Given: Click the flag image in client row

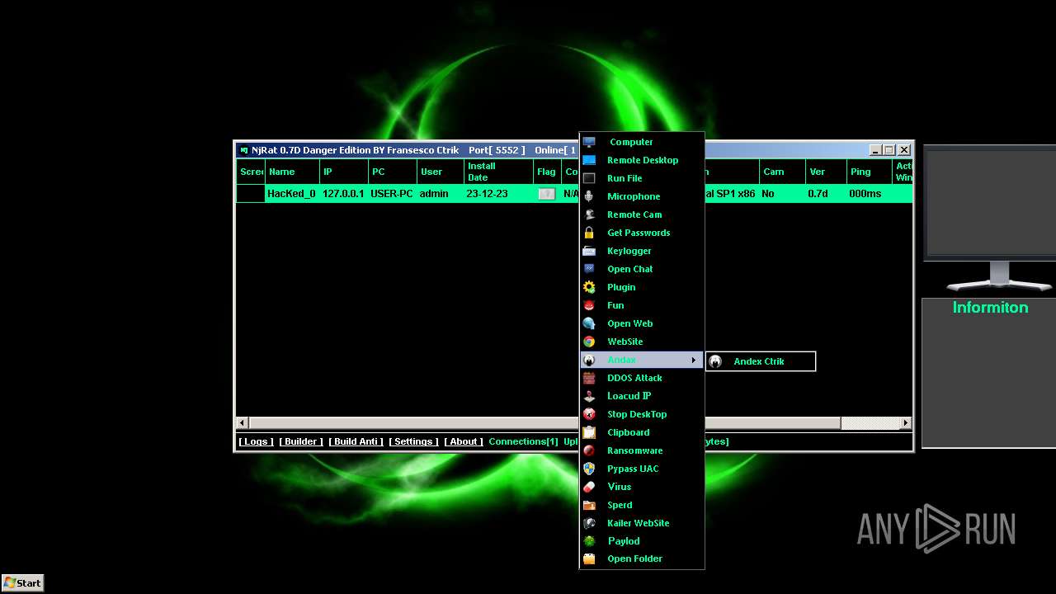Looking at the screenshot, I should coord(546,194).
